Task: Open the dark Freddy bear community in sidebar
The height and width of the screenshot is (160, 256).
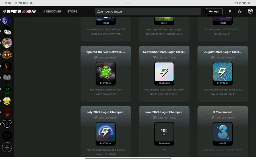Action: click(x=7, y=112)
